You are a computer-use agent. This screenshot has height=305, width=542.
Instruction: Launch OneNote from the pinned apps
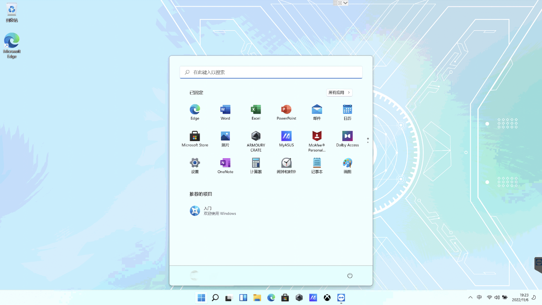[x=225, y=165]
